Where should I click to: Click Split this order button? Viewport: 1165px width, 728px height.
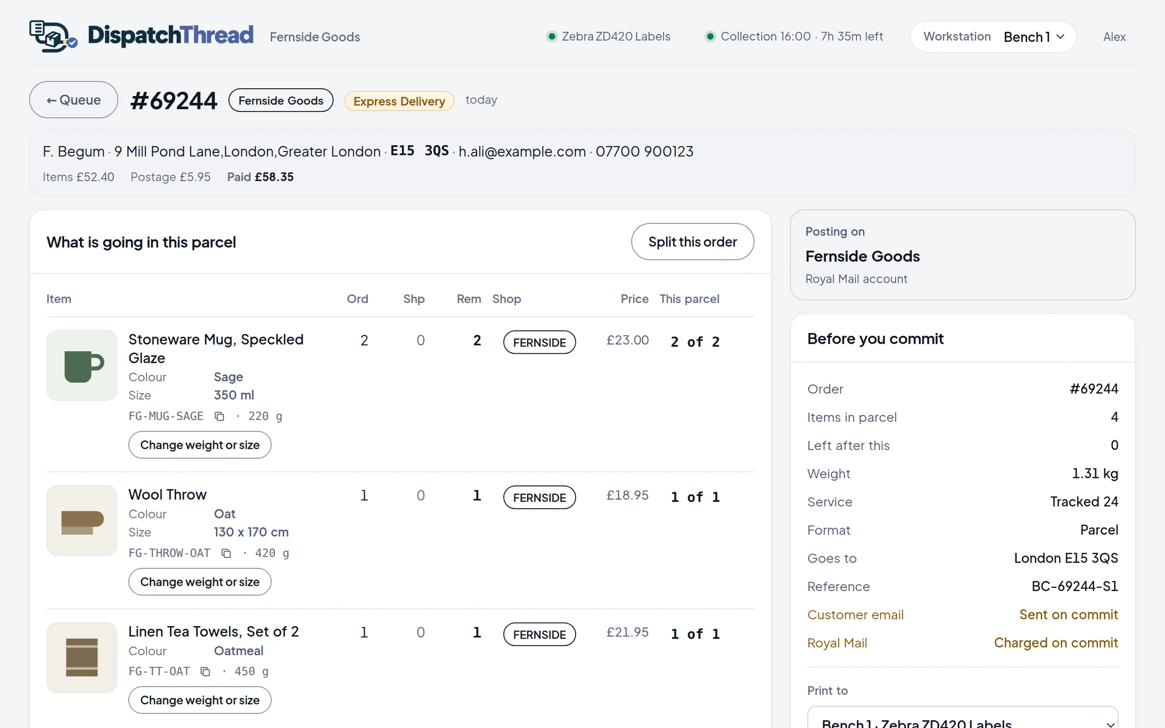pyautogui.click(x=692, y=242)
